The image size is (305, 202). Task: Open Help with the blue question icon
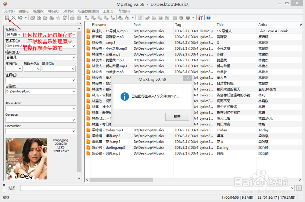208,18
